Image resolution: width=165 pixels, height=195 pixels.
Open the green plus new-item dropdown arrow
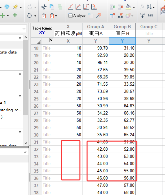tap(8, 15)
